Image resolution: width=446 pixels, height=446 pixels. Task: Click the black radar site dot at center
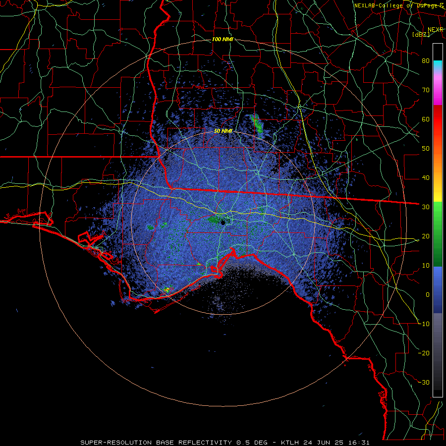(x=223, y=222)
